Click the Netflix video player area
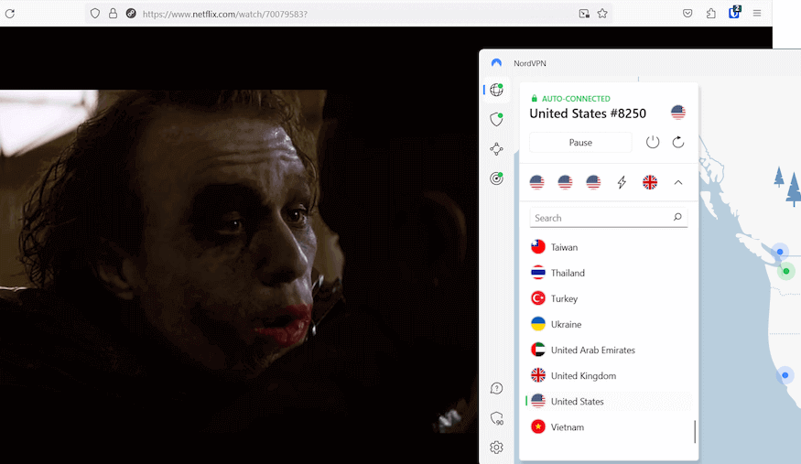This screenshot has width=801, height=464. pyautogui.click(x=239, y=245)
